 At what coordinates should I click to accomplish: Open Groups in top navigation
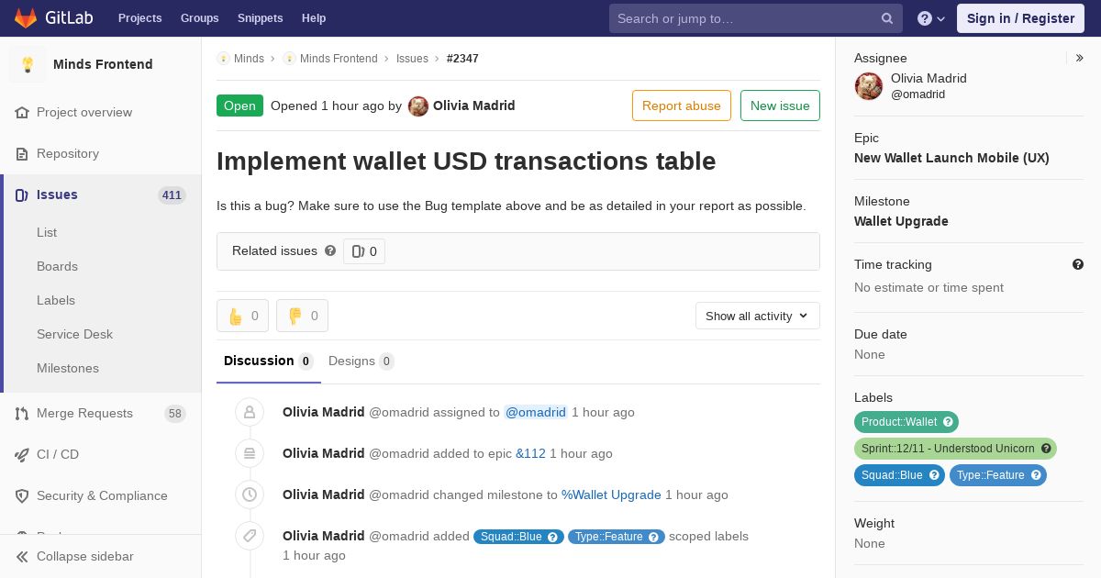[x=200, y=18]
